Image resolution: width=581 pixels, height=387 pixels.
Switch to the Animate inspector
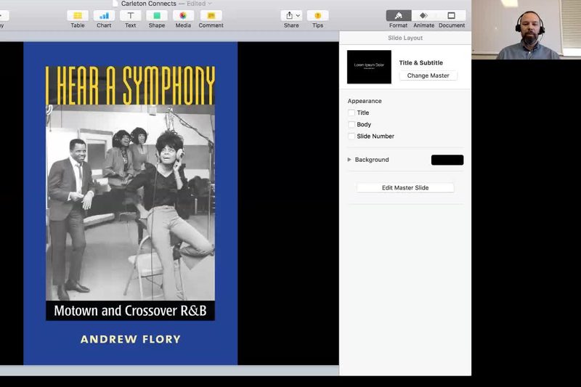click(423, 15)
